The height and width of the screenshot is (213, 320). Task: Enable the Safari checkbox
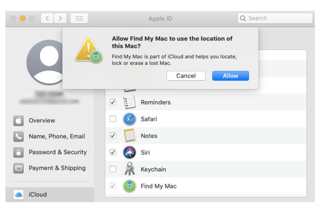point(113,119)
